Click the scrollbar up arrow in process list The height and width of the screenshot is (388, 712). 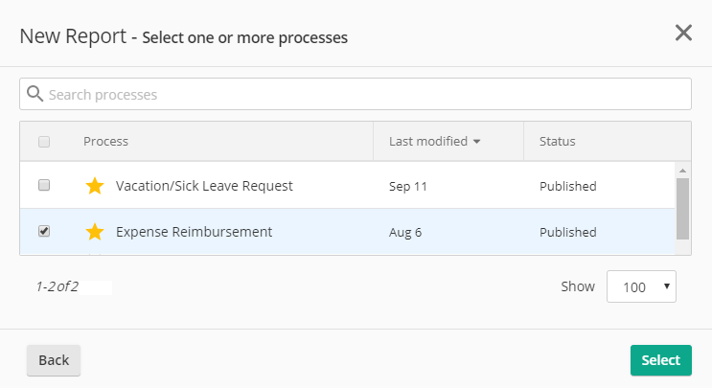click(682, 171)
